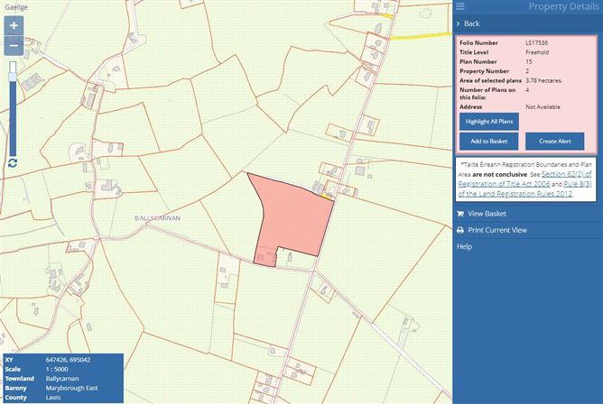Image resolution: width=603 pixels, height=404 pixels.
Task: Click the Freehold title level value
Action: point(537,52)
